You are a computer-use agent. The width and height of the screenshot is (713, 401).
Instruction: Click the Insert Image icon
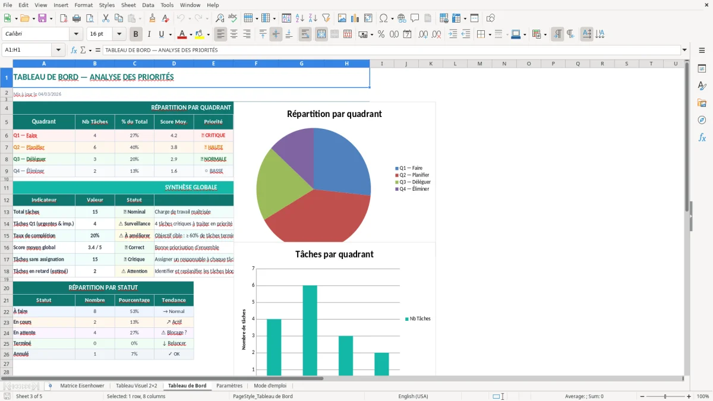[342, 18]
